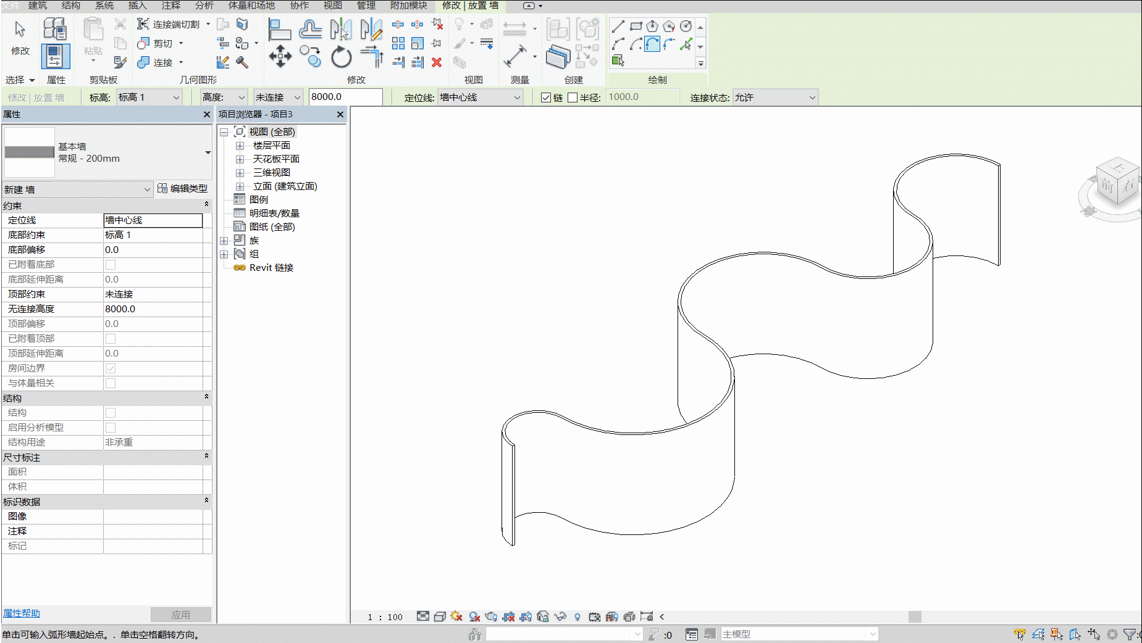
Task: Choose the rectangle draw tool
Action: coord(636,27)
